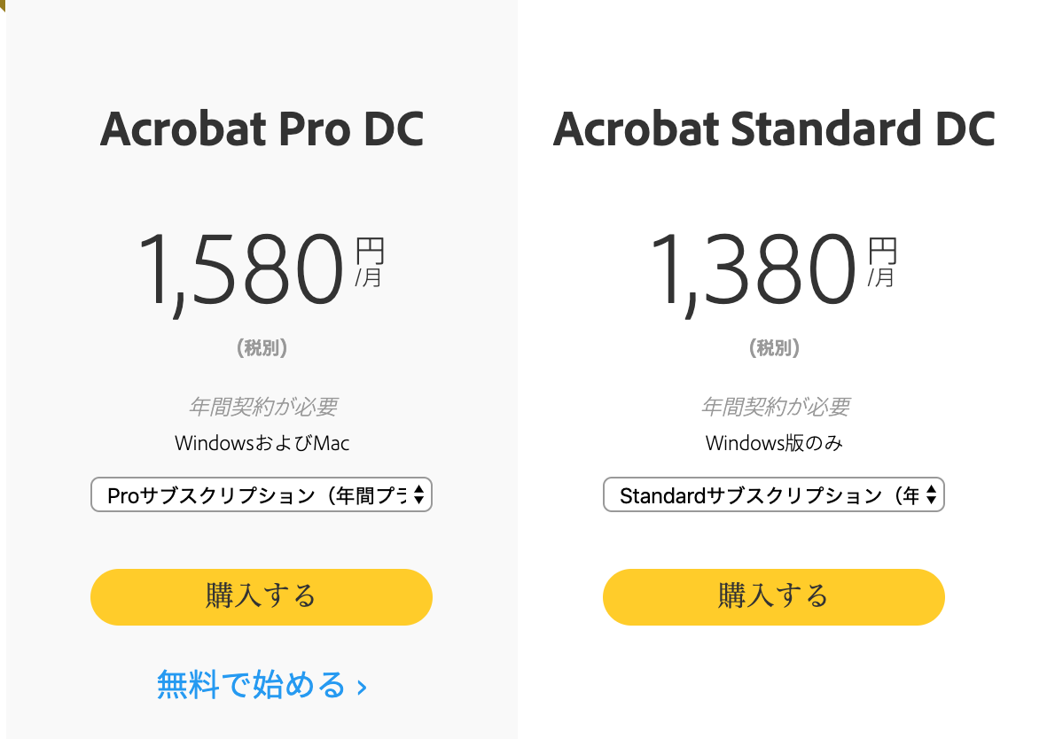Click the Acrobat Pro DC heading
Image resolution: width=1055 pixels, height=739 pixels.
tap(262, 129)
